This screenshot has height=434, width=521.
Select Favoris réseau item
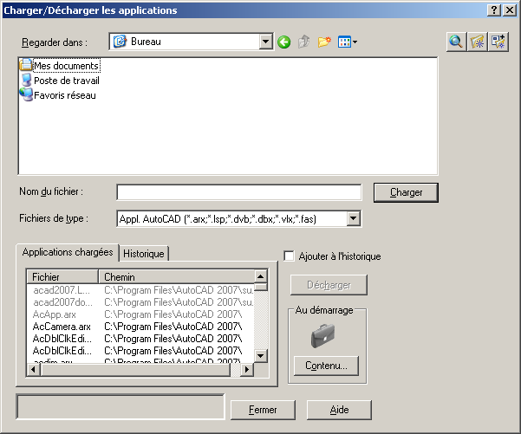(64, 95)
